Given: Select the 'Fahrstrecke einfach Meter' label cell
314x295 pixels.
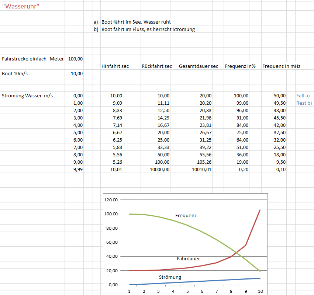Looking at the screenshot, I should click(33, 59).
